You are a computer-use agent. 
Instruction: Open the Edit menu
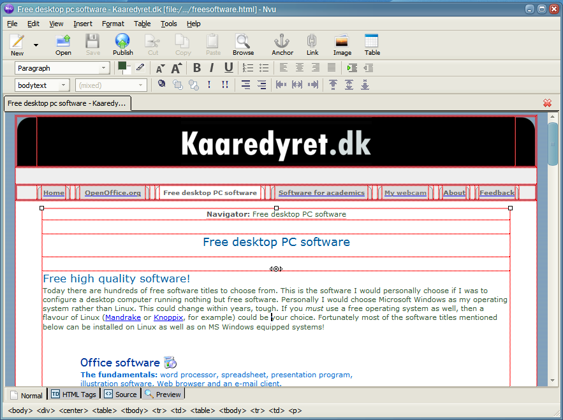point(33,24)
